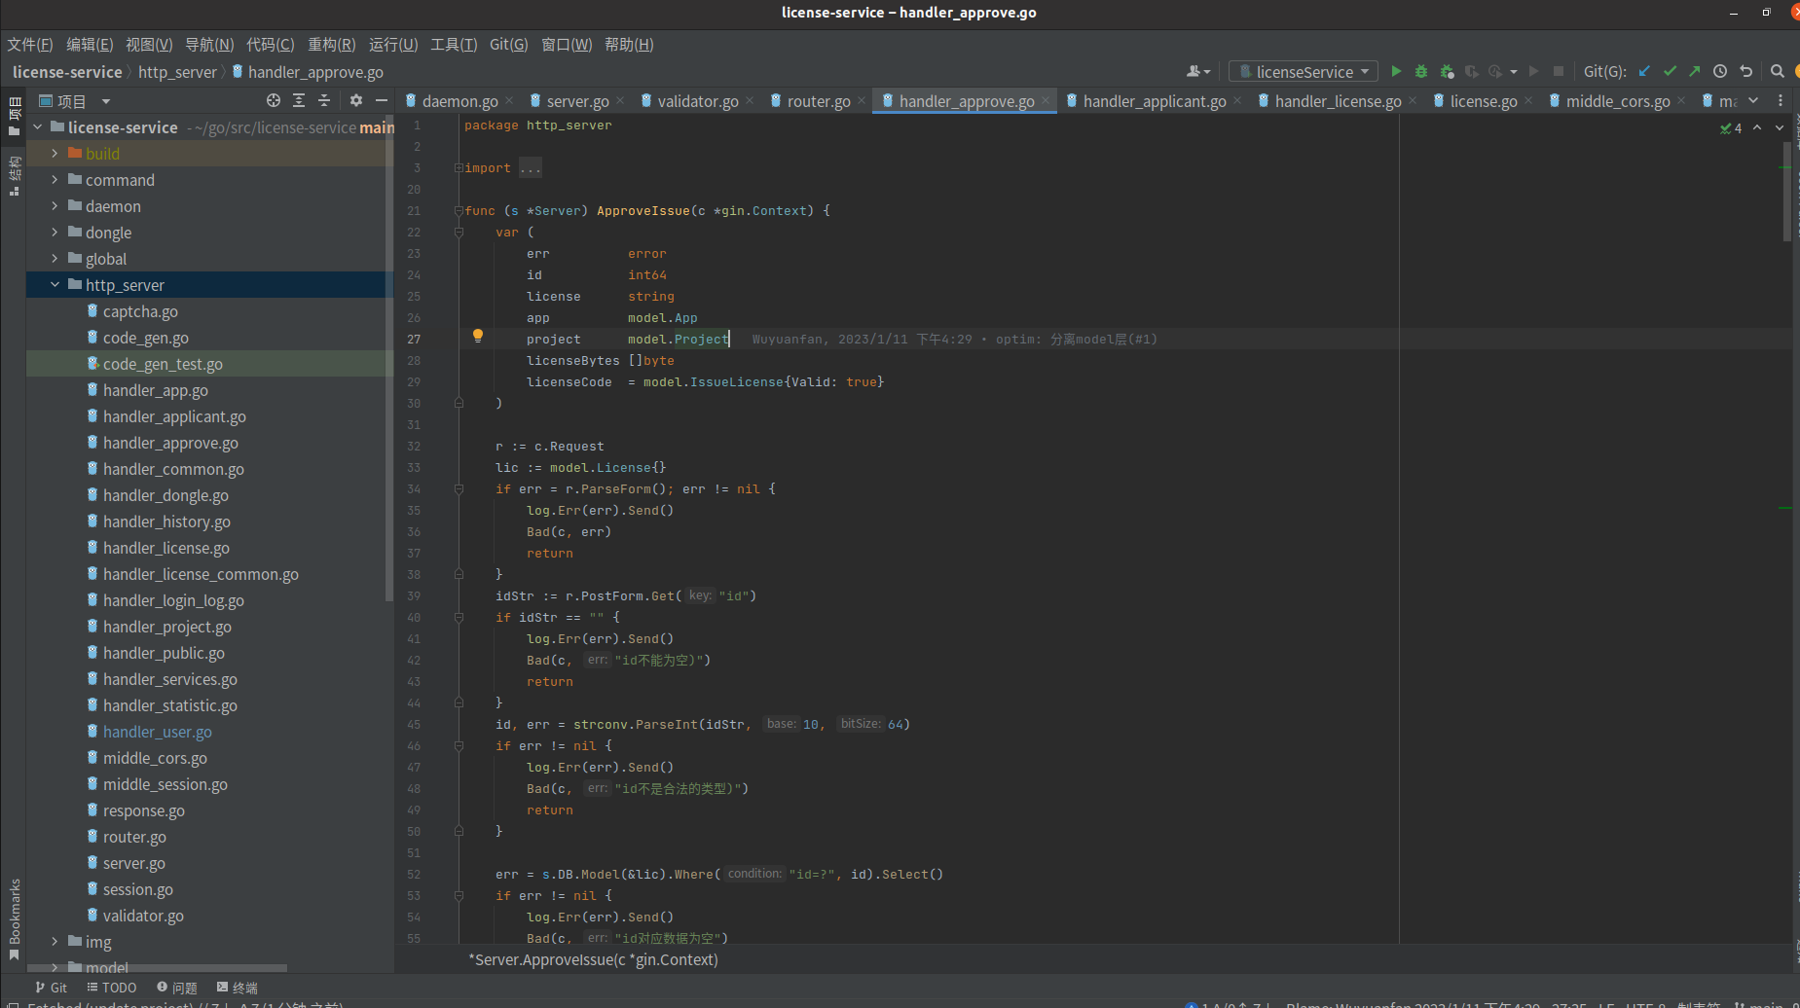Fold the ApproveIssue function at line 21
Image resolution: width=1800 pixels, height=1008 pixels.
pyautogui.click(x=459, y=211)
